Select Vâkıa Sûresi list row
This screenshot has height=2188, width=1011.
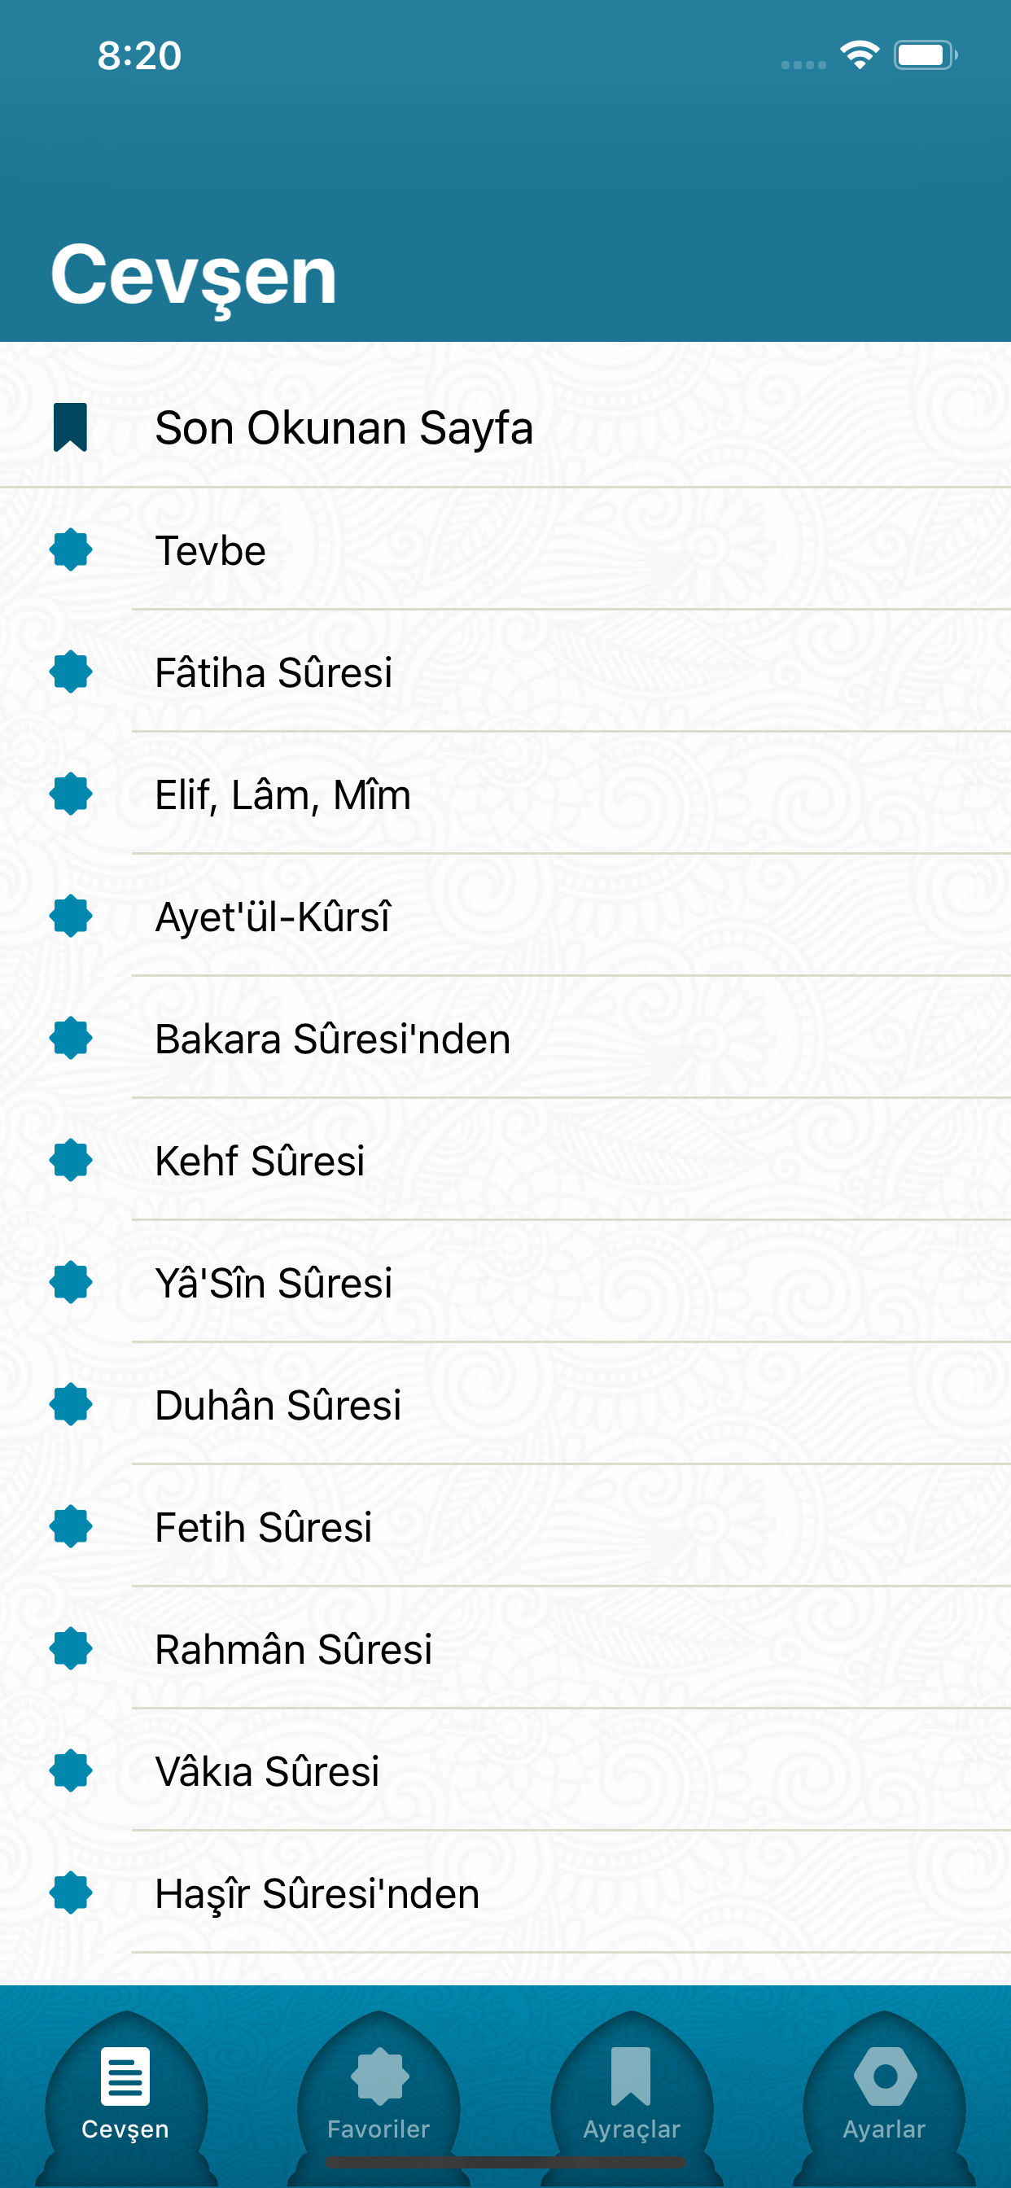[x=505, y=1771]
